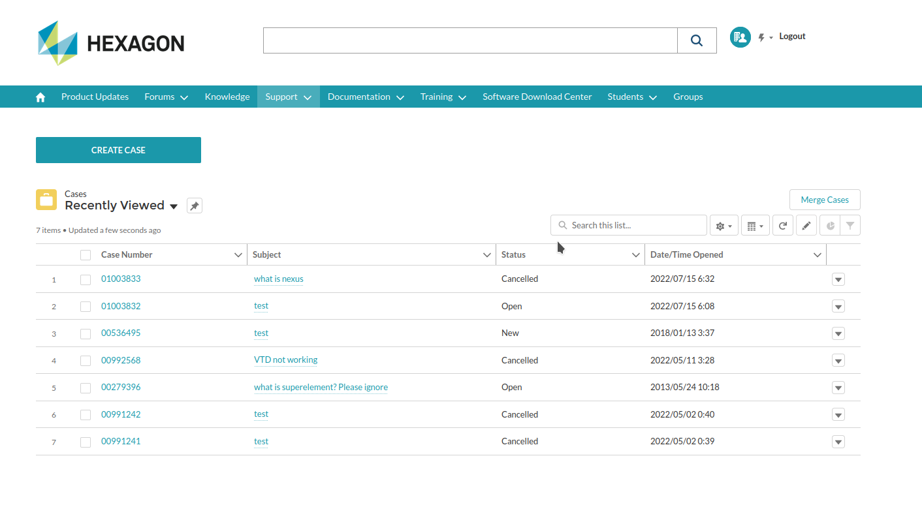Click the pencil edit list icon
The image size is (922, 505).
[806, 225]
